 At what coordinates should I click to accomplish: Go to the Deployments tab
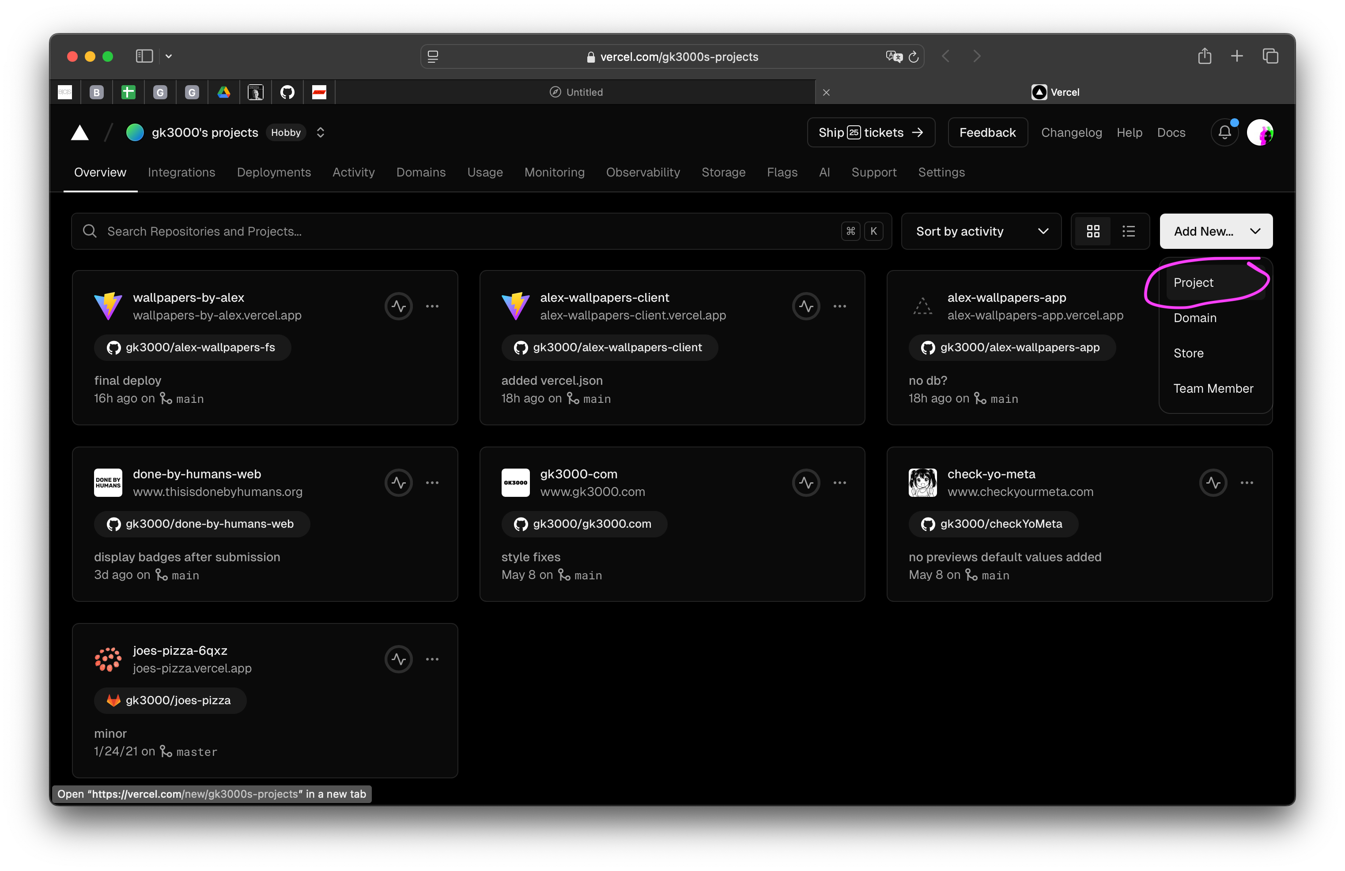pos(273,172)
